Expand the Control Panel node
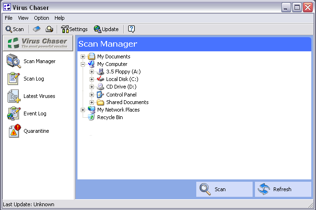This screenshot has width=316, height=210. (92, 95)
